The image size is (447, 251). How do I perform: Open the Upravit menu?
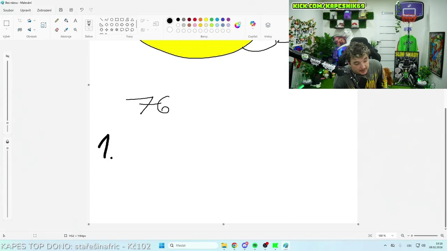(25, 10)
